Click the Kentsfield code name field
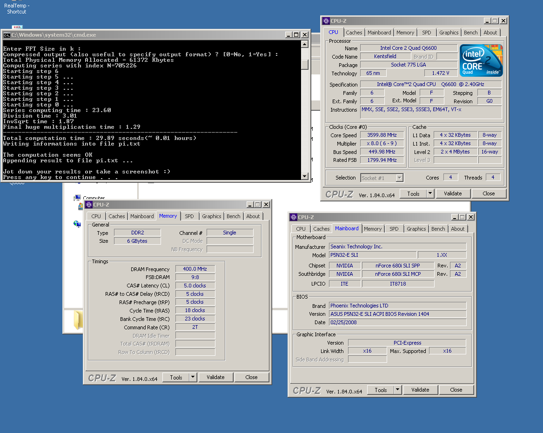Image resolution: width=543 pixels, height=433 pixels. (x=385, y=56)
